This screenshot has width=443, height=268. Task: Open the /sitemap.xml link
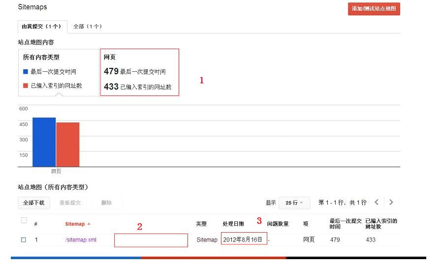pyautogui.click(x=81, y=240)
